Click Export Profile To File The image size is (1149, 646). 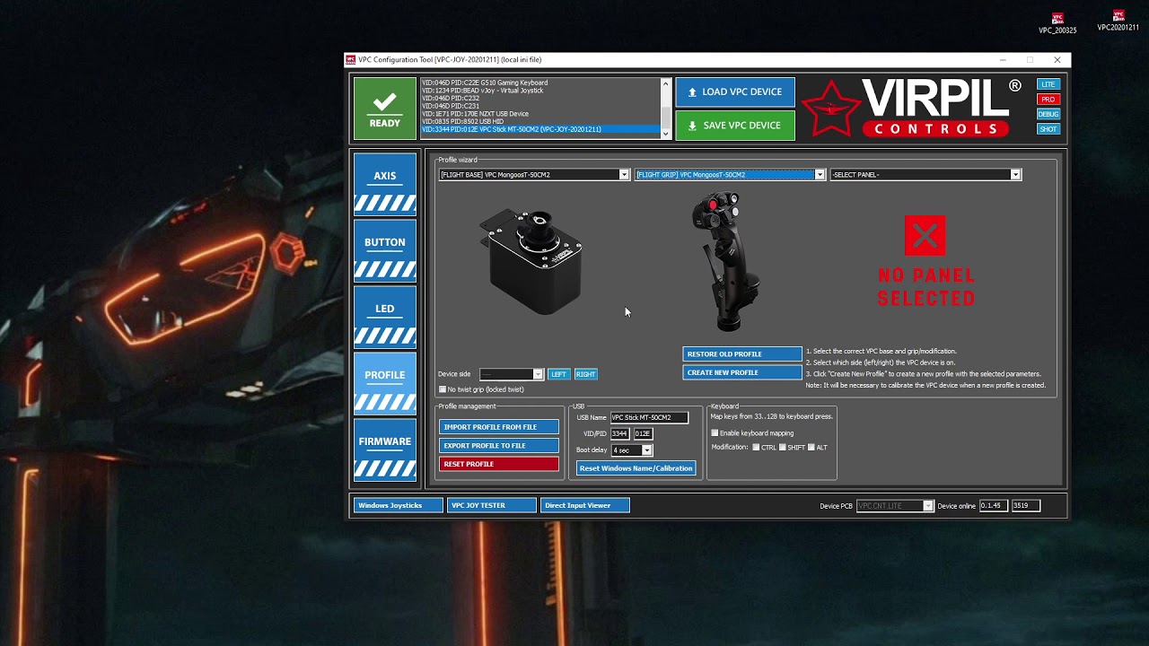pos(499,446)
